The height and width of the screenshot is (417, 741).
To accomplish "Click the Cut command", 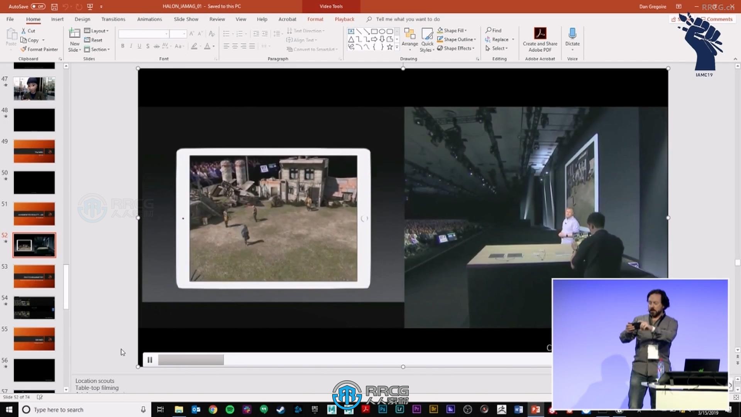I will tap(28, 31).
